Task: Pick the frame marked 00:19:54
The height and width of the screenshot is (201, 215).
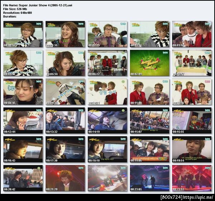Action: pos(192,149)
